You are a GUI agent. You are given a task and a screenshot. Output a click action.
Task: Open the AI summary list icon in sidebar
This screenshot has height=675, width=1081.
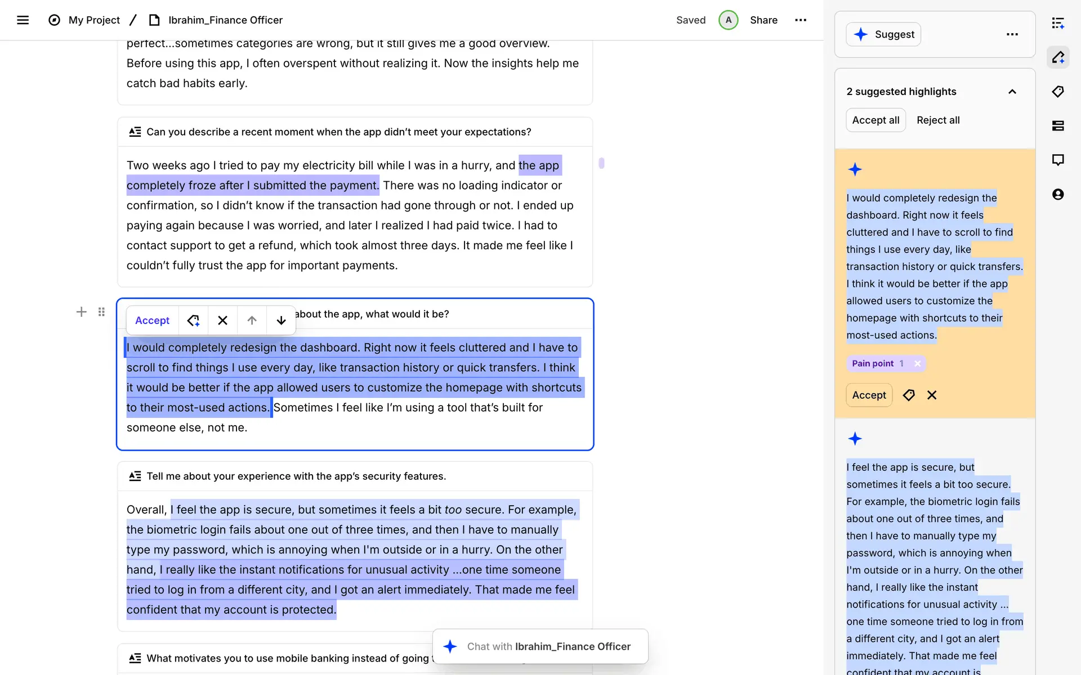pyautogui.click(x=1058, y=23)
